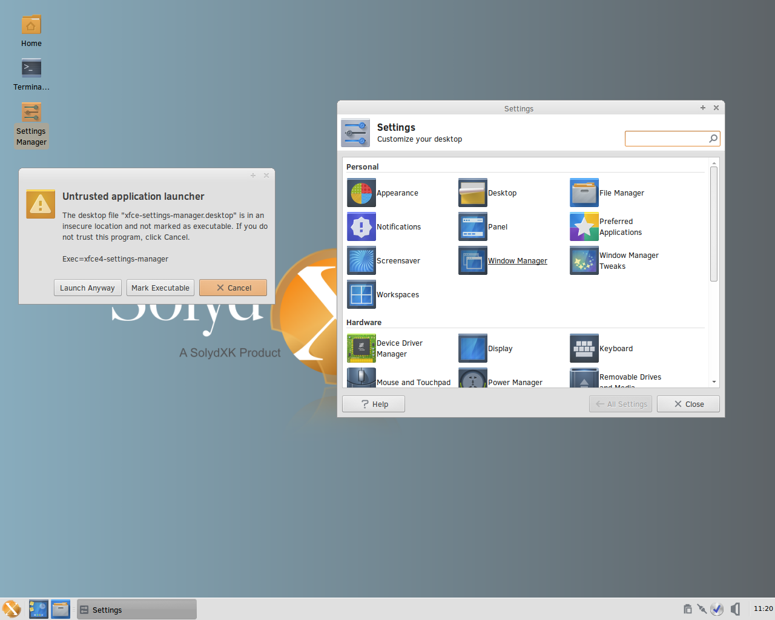This screenshot has height=620, width=775.
Task: Open Preferred Applications icon
Action: pyautogui.click(x=584, y=226)
